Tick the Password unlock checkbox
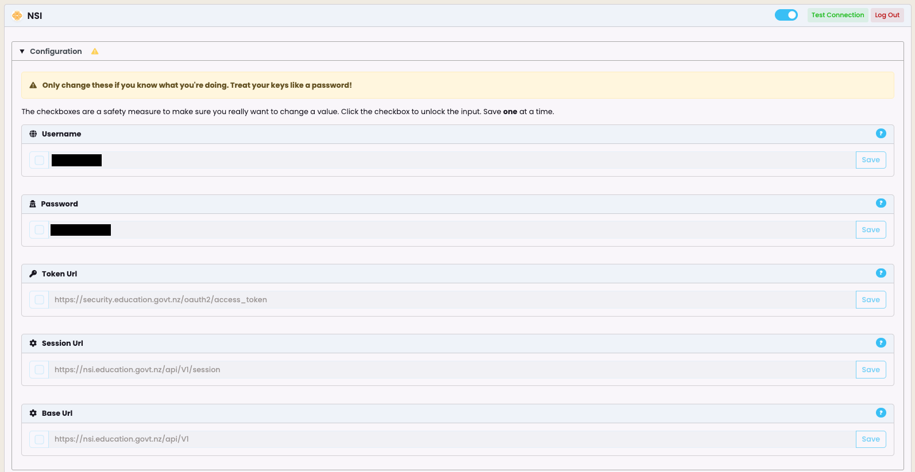915x472 pixels. (x=39, y=230)
